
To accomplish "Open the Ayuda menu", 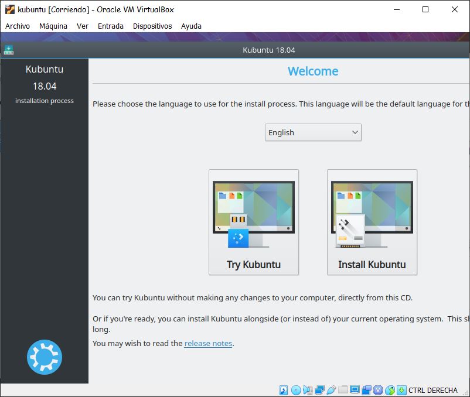I will [x=191, y=26].
